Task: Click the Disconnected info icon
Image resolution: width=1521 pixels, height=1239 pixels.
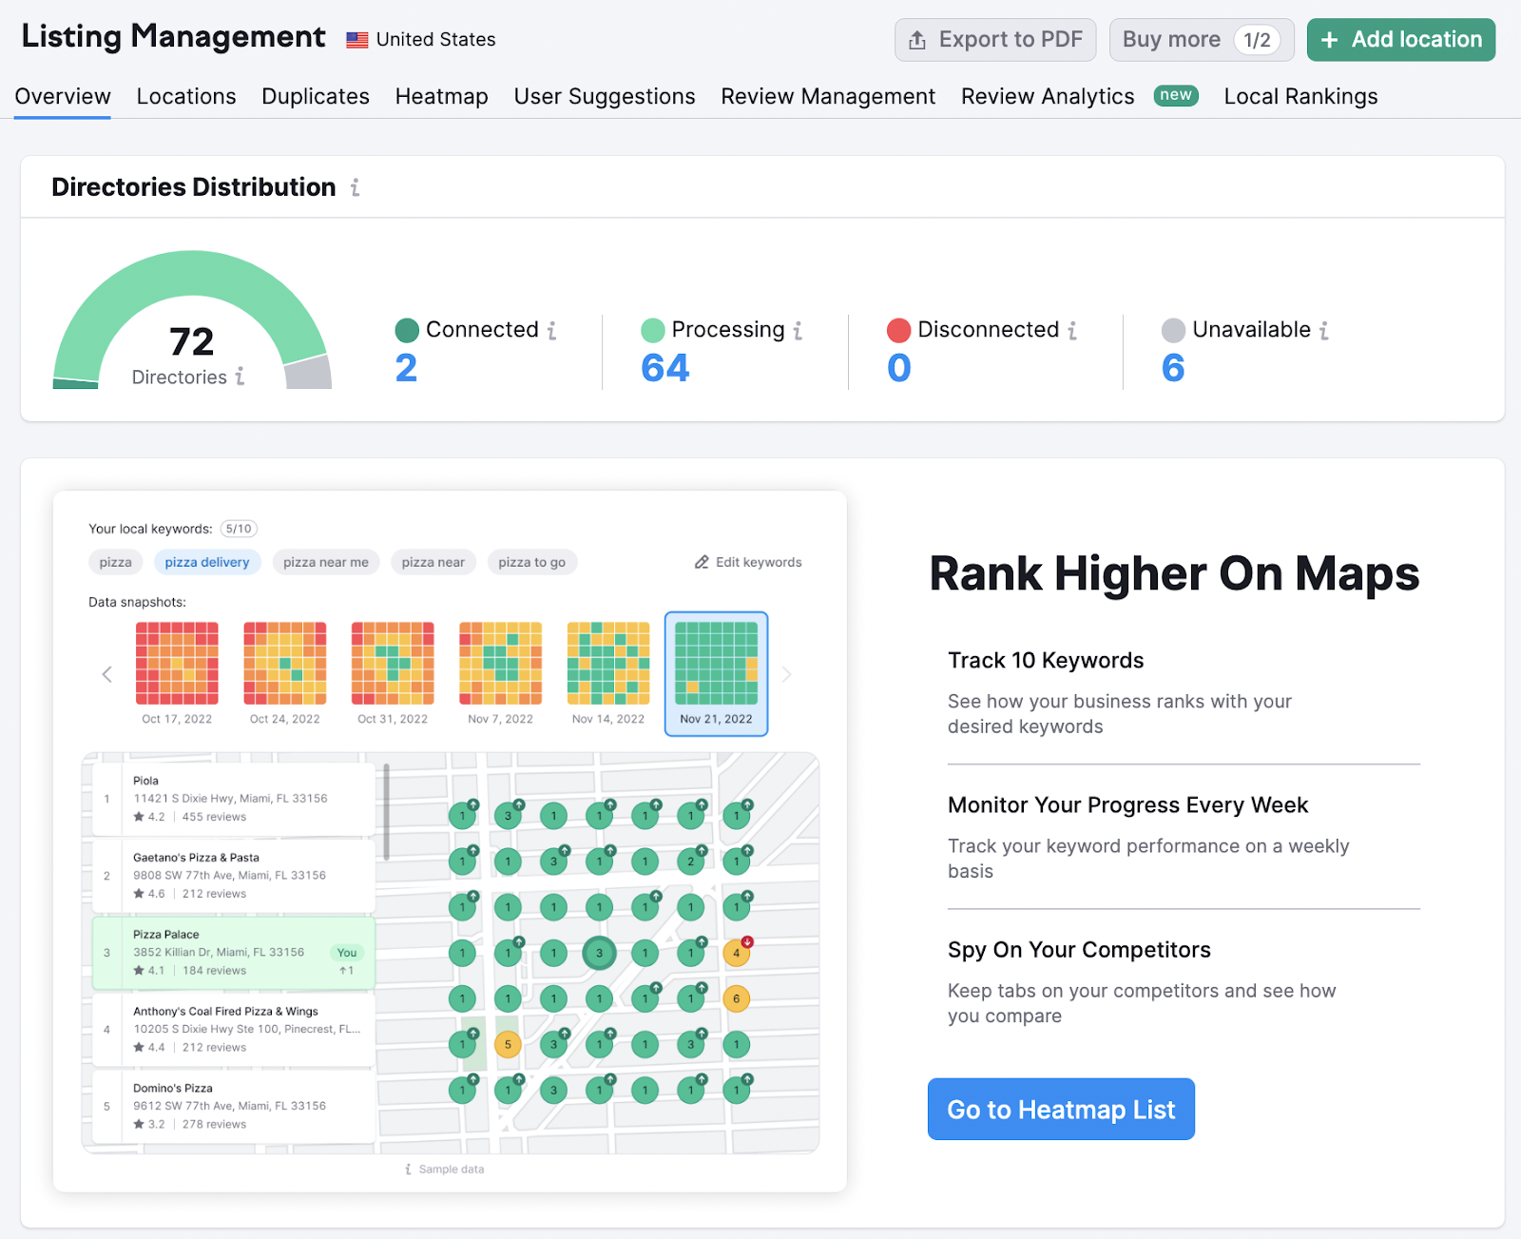Action: tap(1071, 330)
